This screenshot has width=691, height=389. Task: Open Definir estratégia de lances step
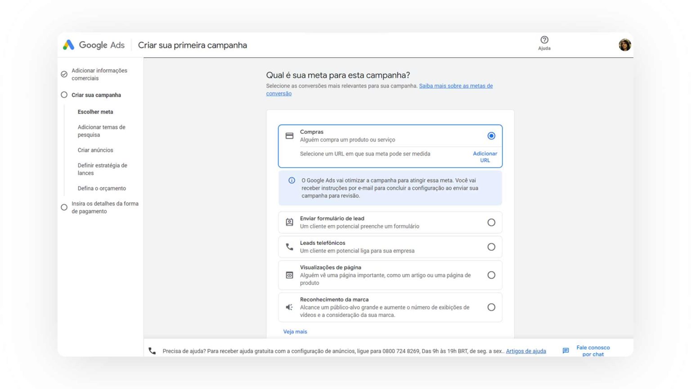(103, 169)
